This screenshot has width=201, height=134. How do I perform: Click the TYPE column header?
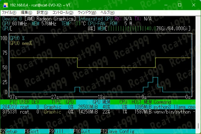pos(56,102)
